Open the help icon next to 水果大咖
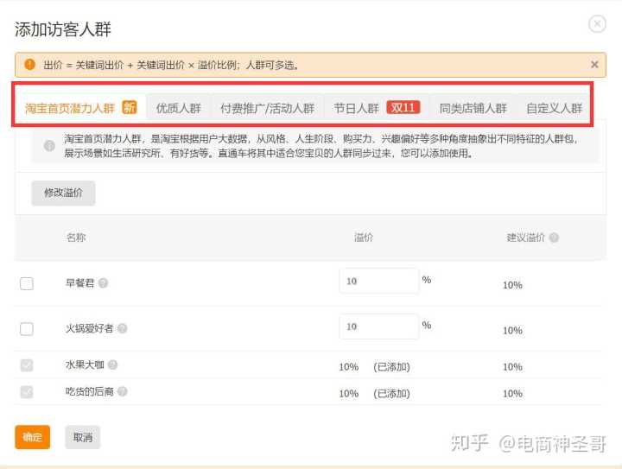The image size is (622, 469). (x=112, y=364)
